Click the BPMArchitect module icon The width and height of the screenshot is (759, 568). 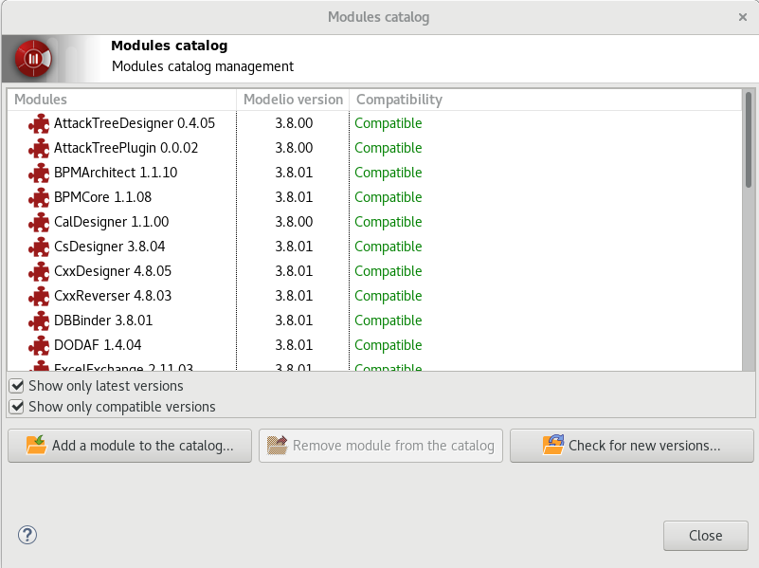[39, 173]
